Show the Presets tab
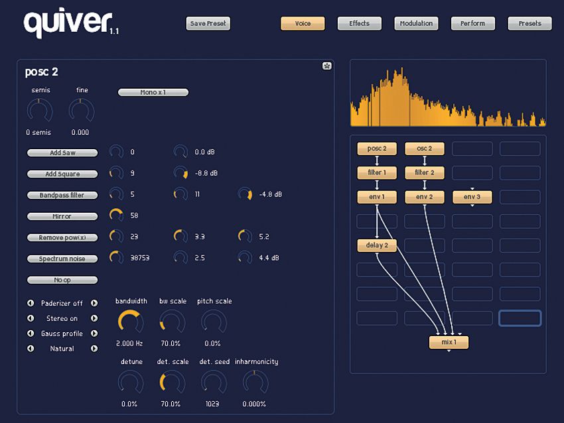The image size is (564, 423). pos(530,24)
